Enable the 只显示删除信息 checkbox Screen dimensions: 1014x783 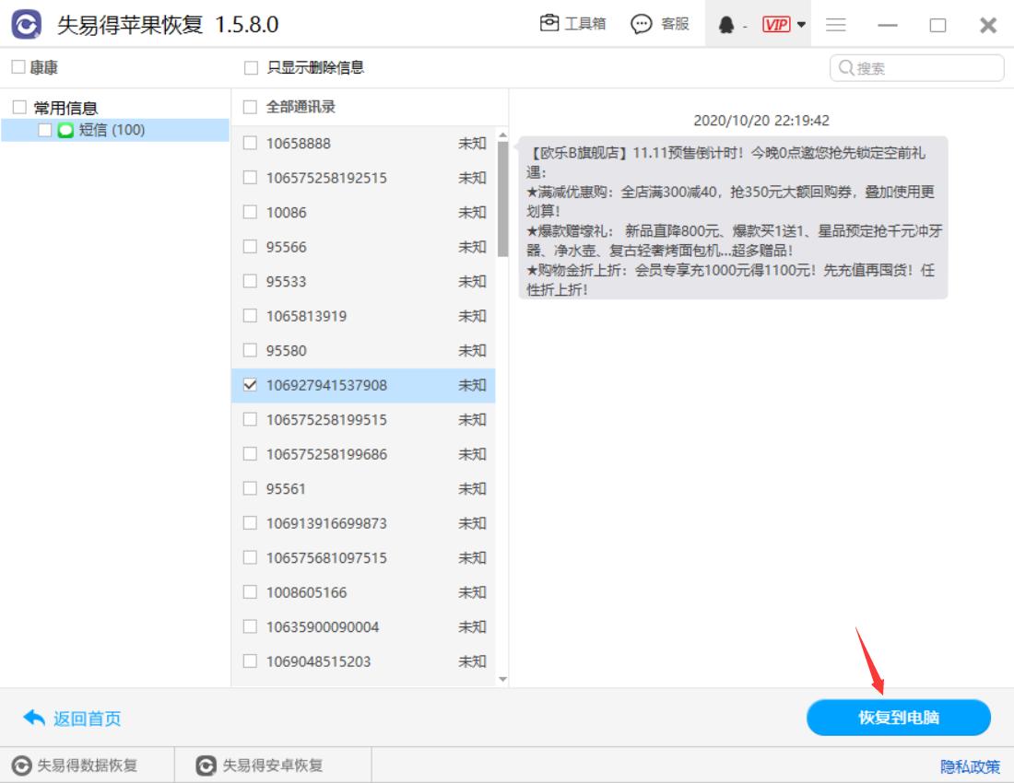point(249,65)
